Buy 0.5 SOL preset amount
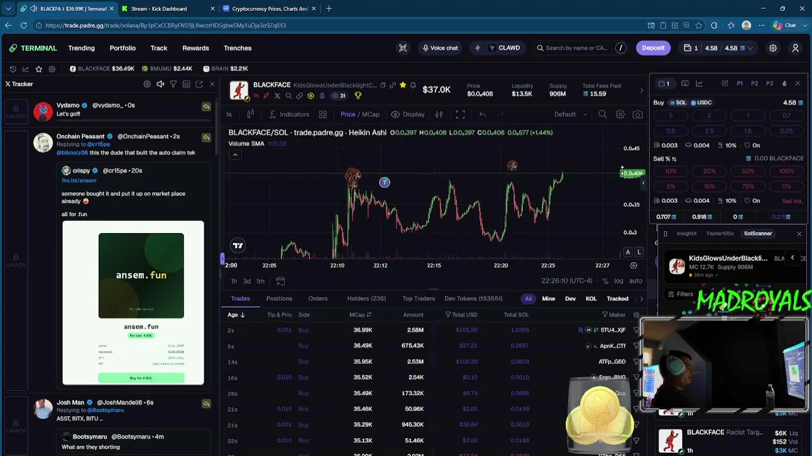The width and height of the screenshot is (812, 456). [671, 131]
